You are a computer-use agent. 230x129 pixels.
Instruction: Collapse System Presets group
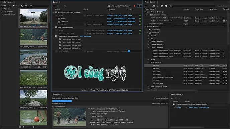145,27
